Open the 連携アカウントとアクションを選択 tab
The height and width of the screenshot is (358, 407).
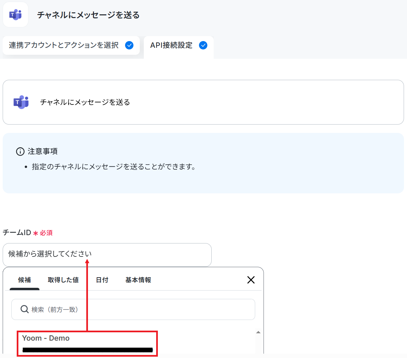click(x=71, y=45)
